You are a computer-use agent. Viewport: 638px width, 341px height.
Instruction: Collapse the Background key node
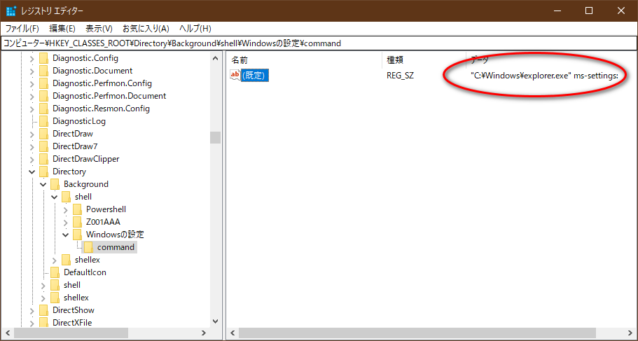tap(43, 184)
